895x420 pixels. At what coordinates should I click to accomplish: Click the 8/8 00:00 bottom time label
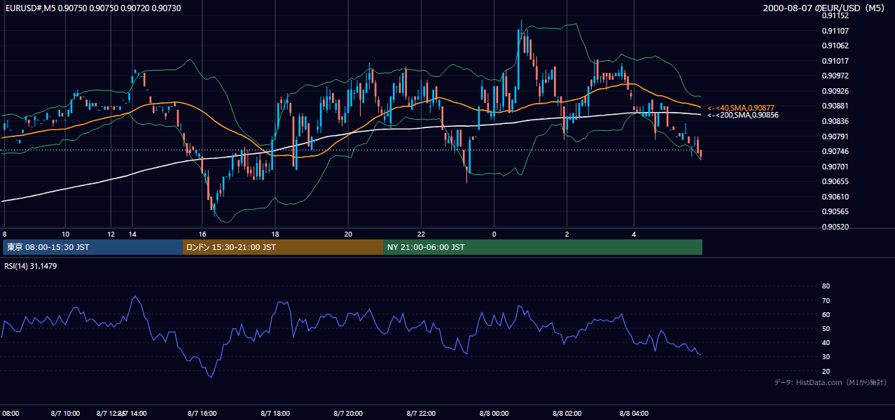point(494,414)
